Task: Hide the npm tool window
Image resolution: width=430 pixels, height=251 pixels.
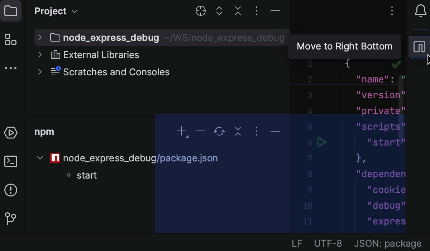Action: pos(275,131)
